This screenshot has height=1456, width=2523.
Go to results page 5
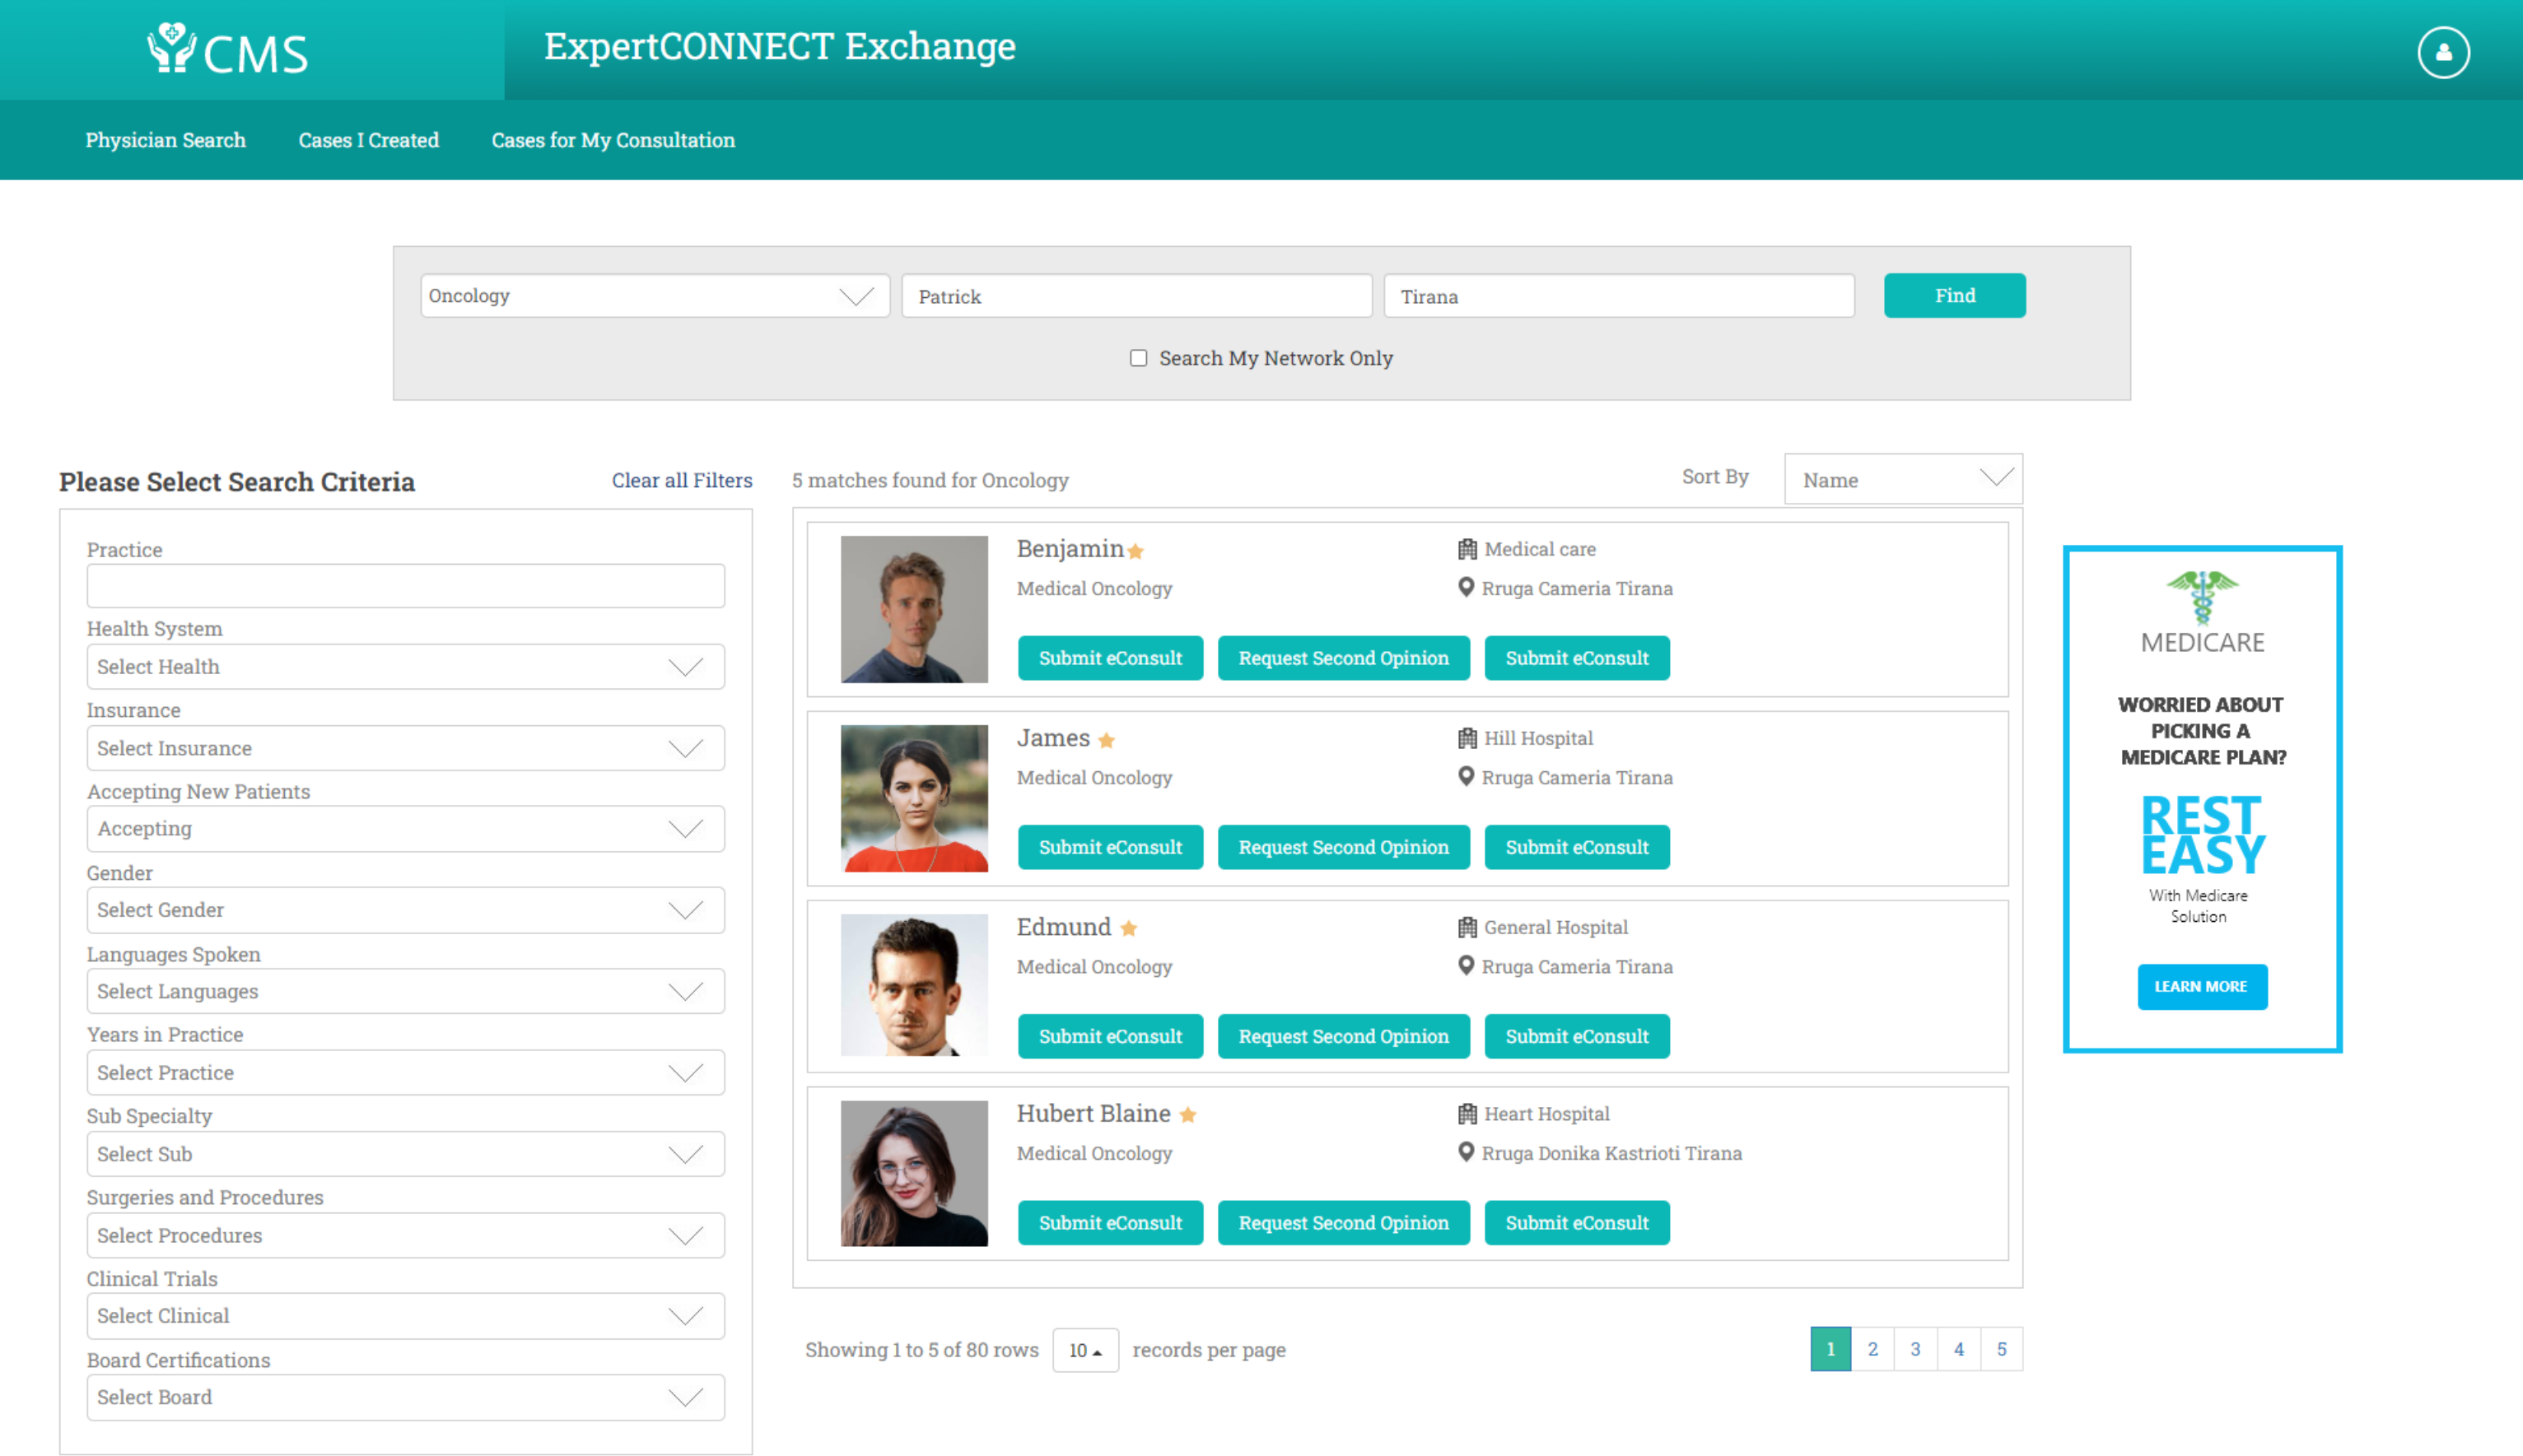click(x=2002, y=1349)
